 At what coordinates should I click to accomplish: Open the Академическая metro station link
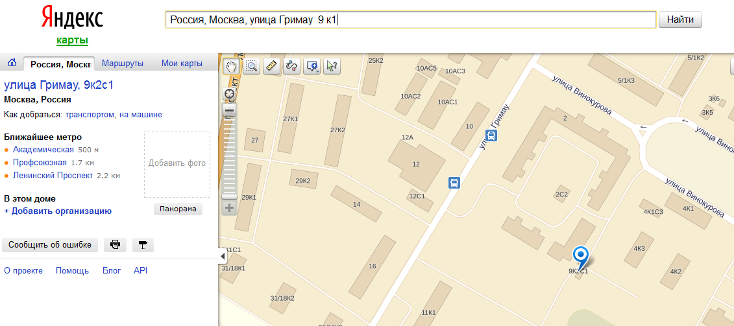43,149
